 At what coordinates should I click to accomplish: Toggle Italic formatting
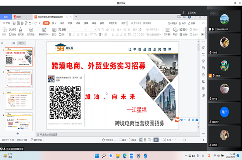point(74,34)
